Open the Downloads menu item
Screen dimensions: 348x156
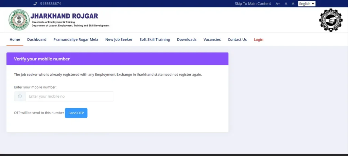coord(187,39)
